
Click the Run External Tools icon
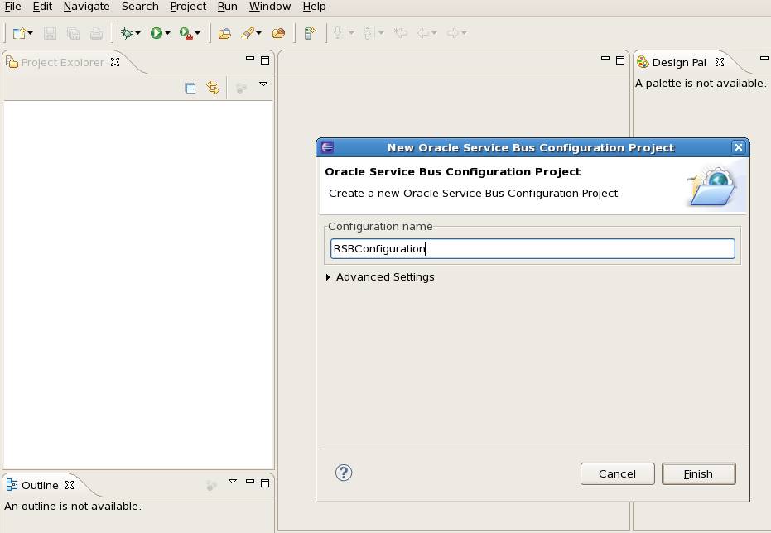click(186, 33)
